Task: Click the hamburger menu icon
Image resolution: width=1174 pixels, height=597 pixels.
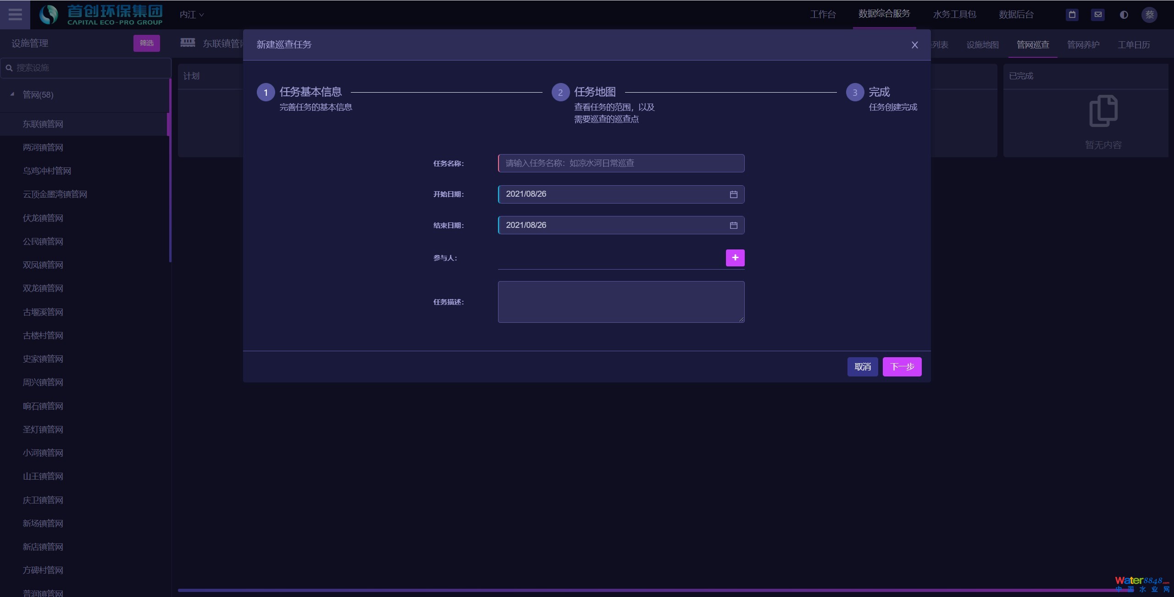Action: click(15, 14)
